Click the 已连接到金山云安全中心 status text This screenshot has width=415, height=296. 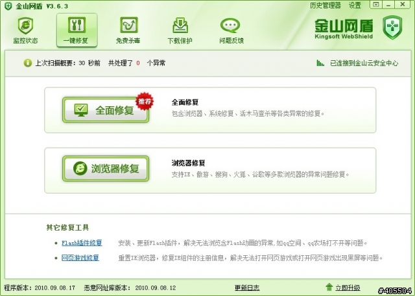pyautogui.click(x=364, y=63)
